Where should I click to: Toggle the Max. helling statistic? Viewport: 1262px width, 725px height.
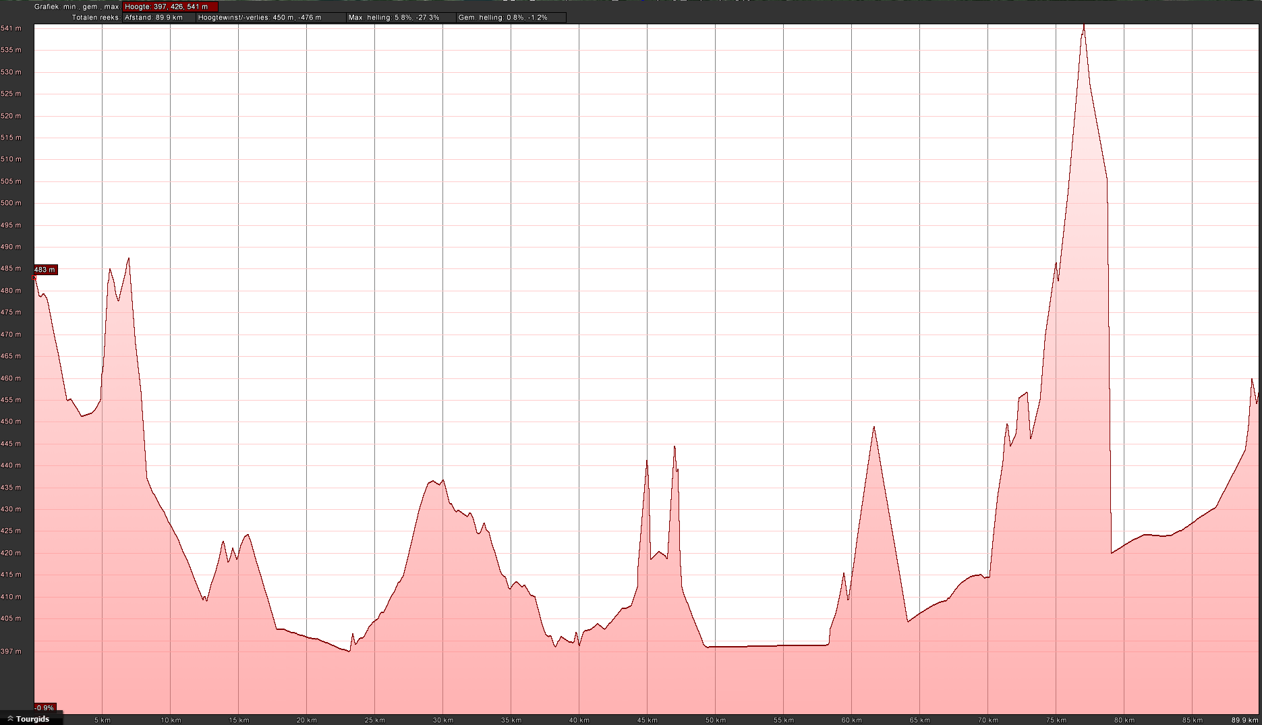(x=400, y=18)
